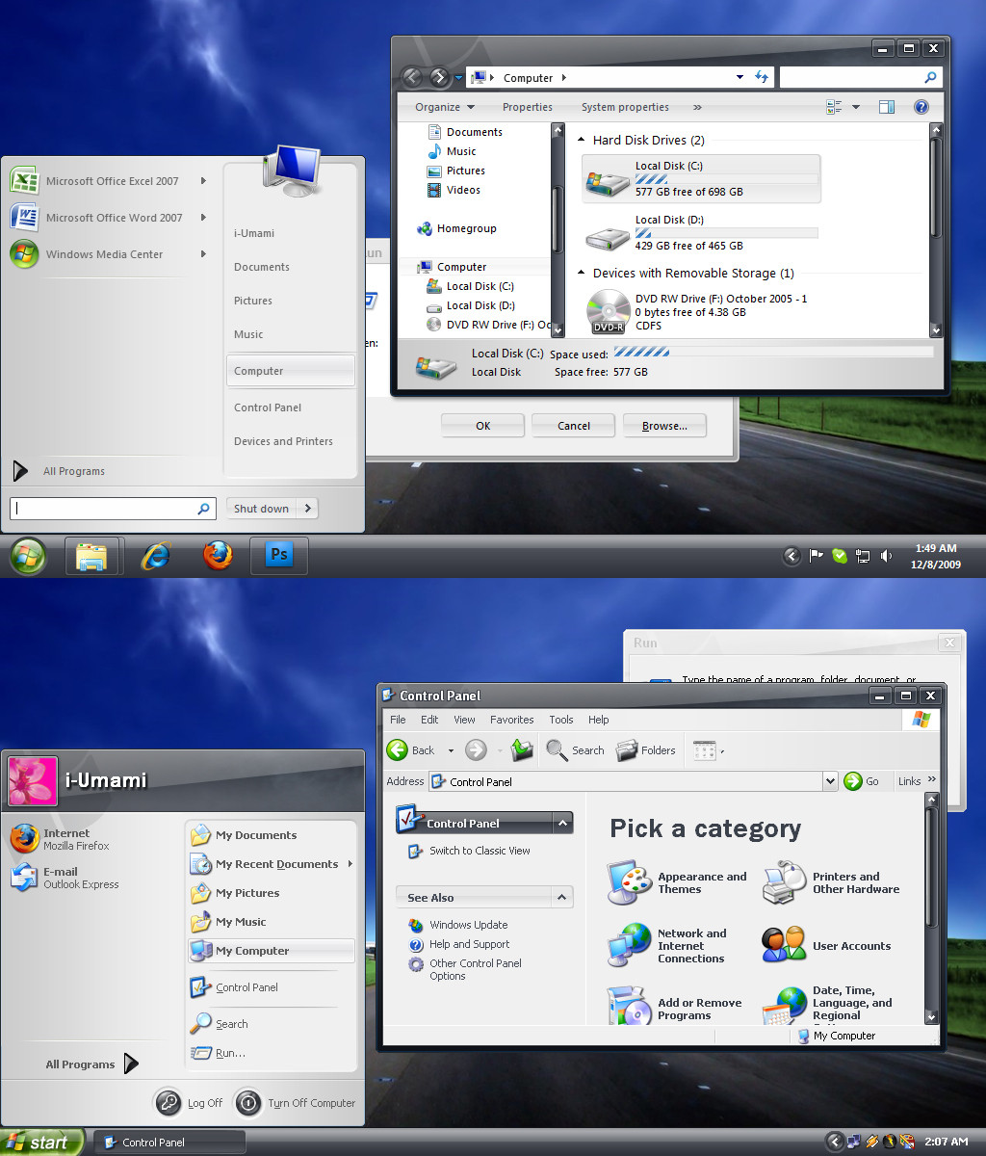This screenshot has width=986, height=1156.
Task: Open the Shut down options arrow
Action: coord(307,509)
